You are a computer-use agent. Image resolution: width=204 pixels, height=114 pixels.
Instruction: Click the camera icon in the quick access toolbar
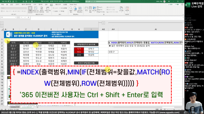click(x=23, y=2)
